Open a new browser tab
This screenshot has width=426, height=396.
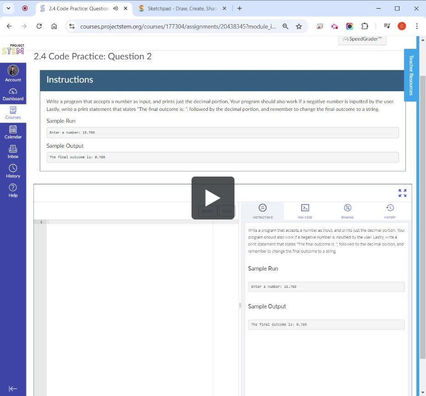(x=240, y=8)
